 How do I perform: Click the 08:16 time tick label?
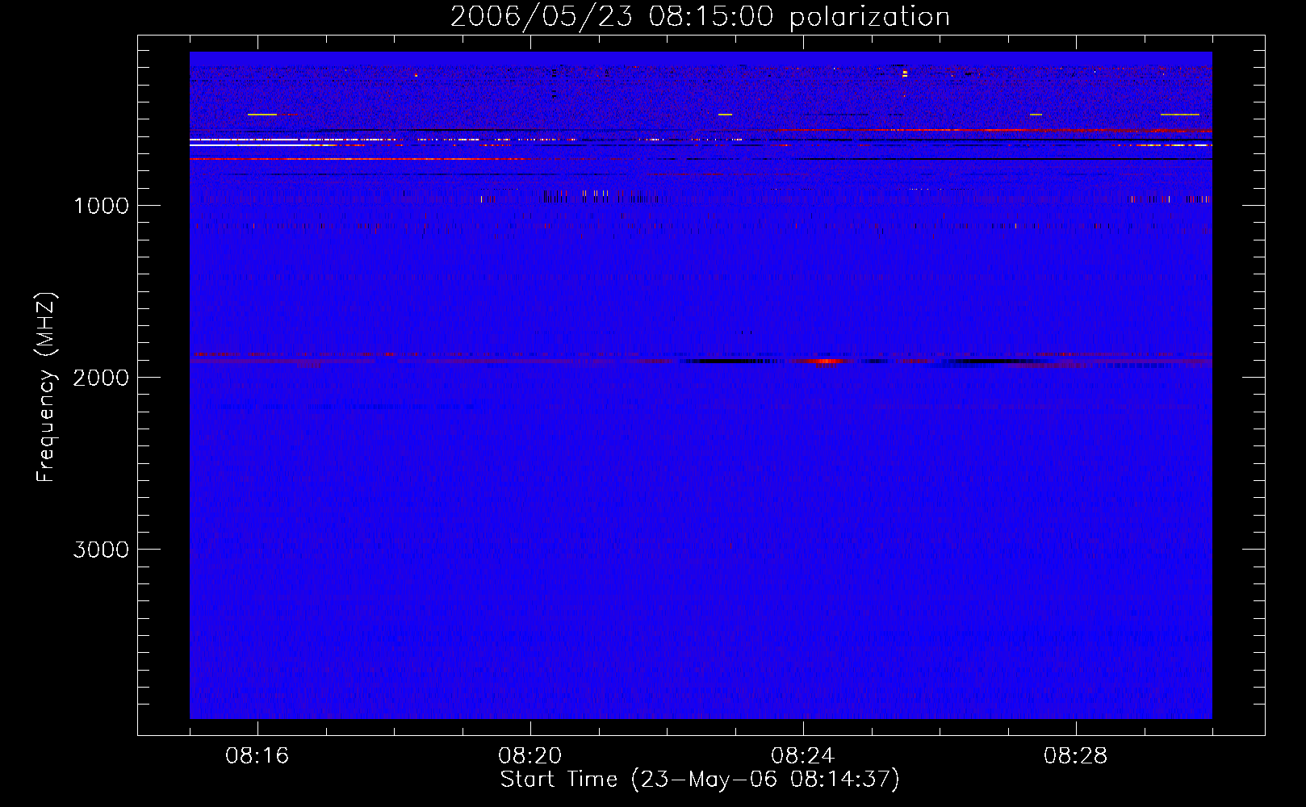[257, 756]
